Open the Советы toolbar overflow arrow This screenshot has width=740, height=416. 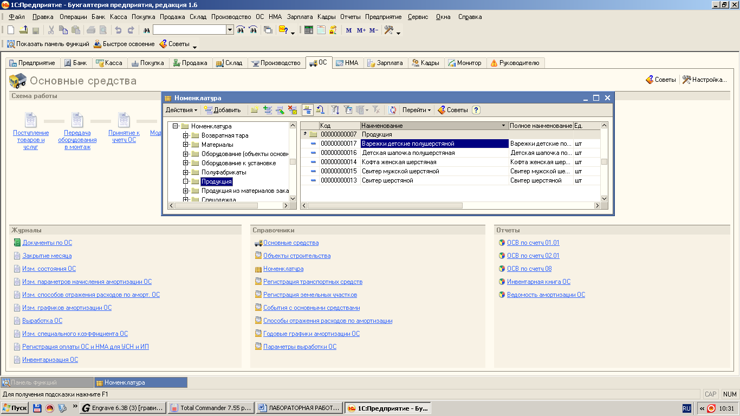pyautogui.click(x=195, y=46)
